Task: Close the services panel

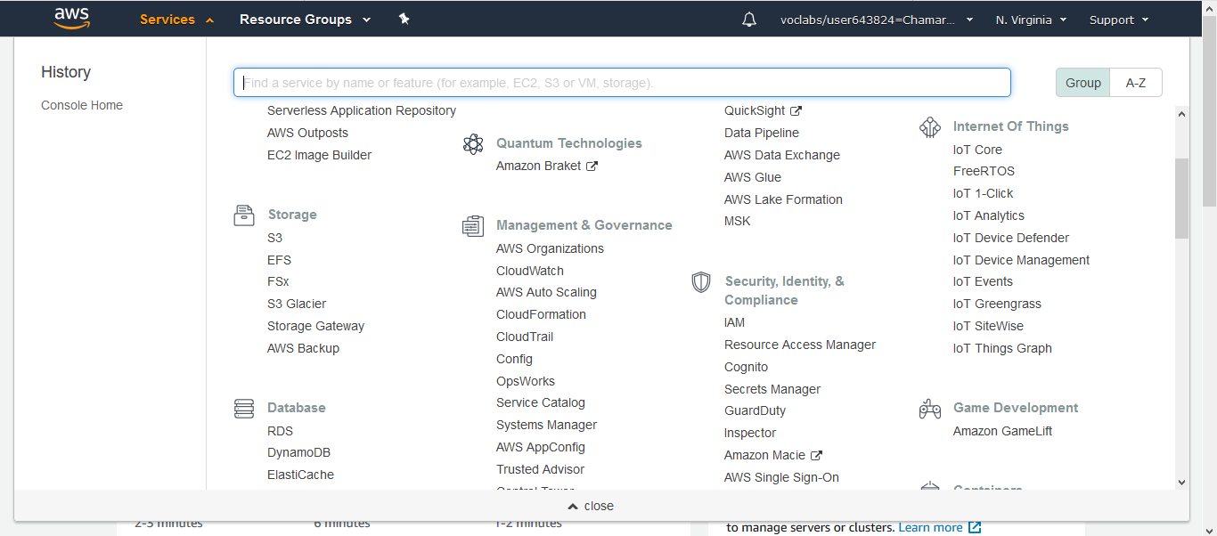Action: pos(591,506)
